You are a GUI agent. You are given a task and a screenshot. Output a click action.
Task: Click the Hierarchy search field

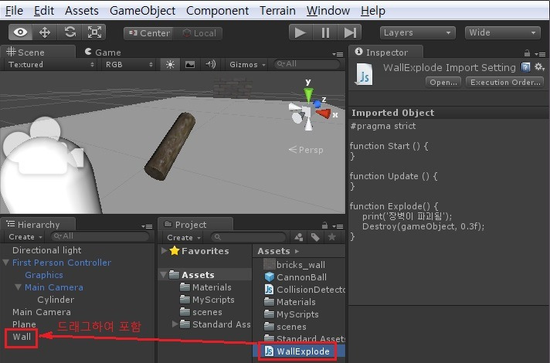coord(100,236)
